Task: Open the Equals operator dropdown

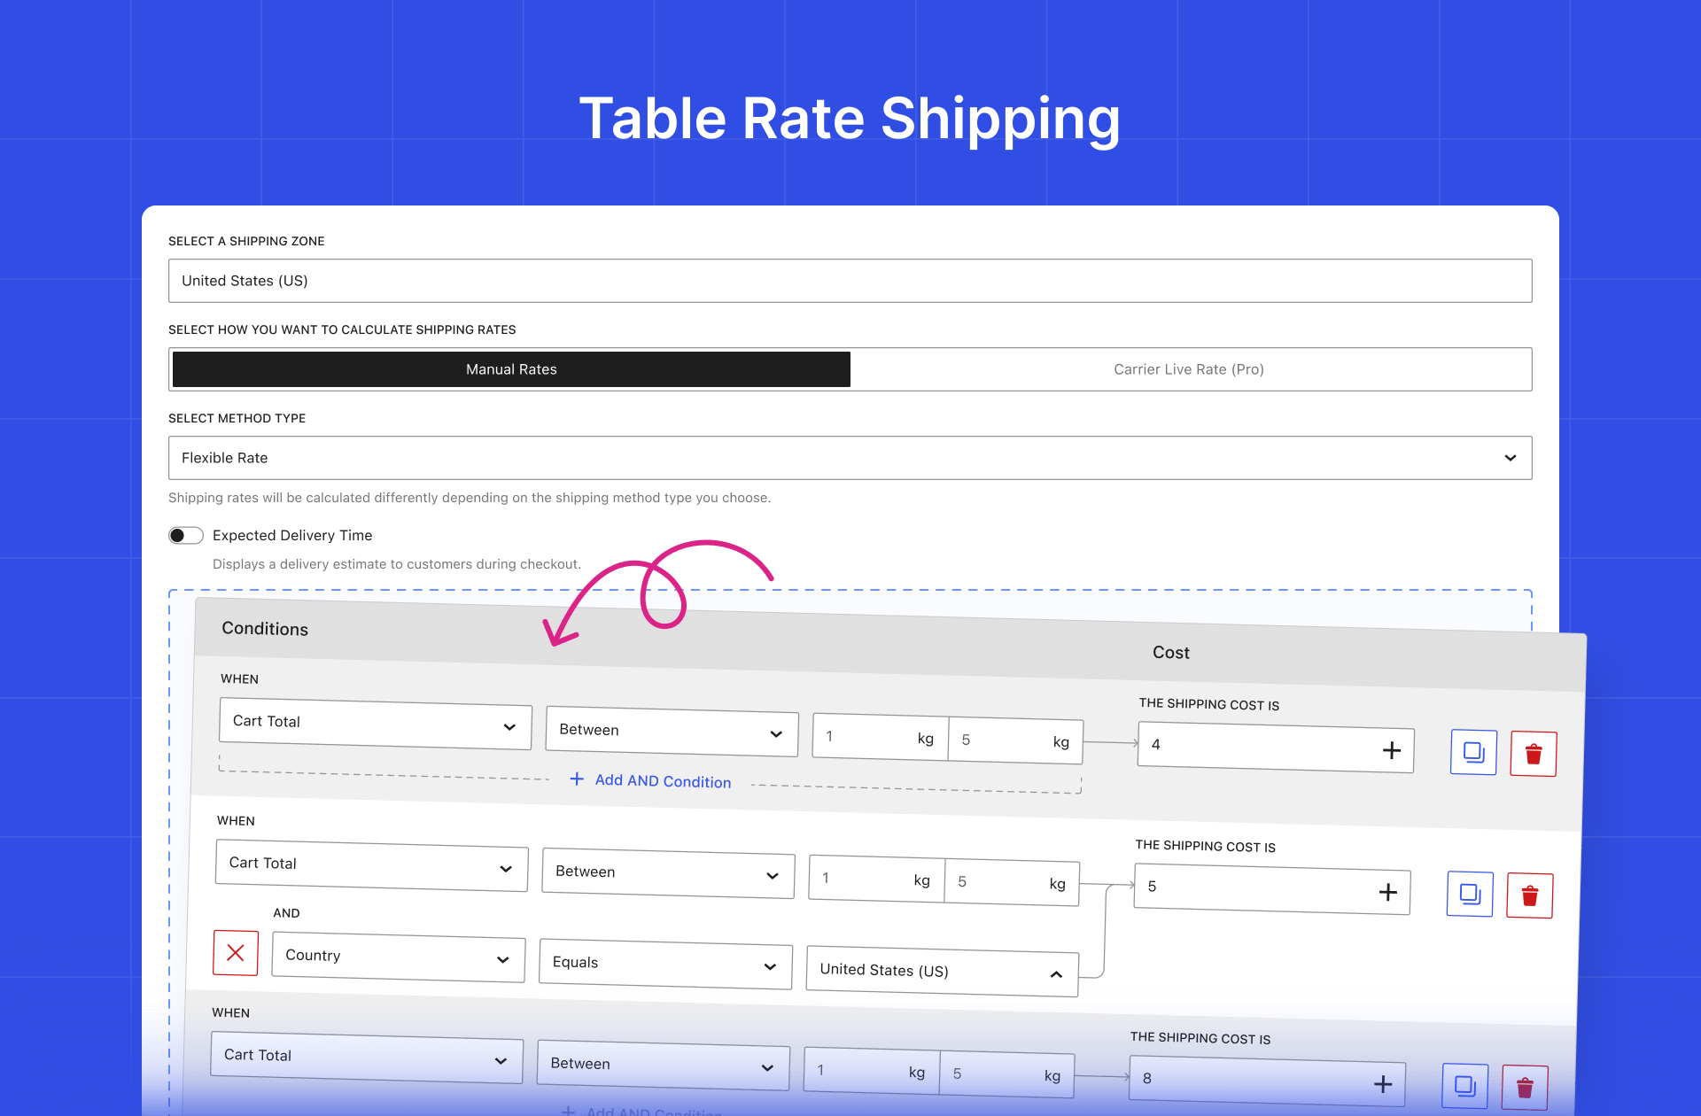Action: click(665, 964)
